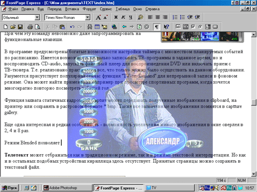Toggle Show/Hide paragraph marks button
The height and width of the screenshot is (192, 257).
coord(157,27)
